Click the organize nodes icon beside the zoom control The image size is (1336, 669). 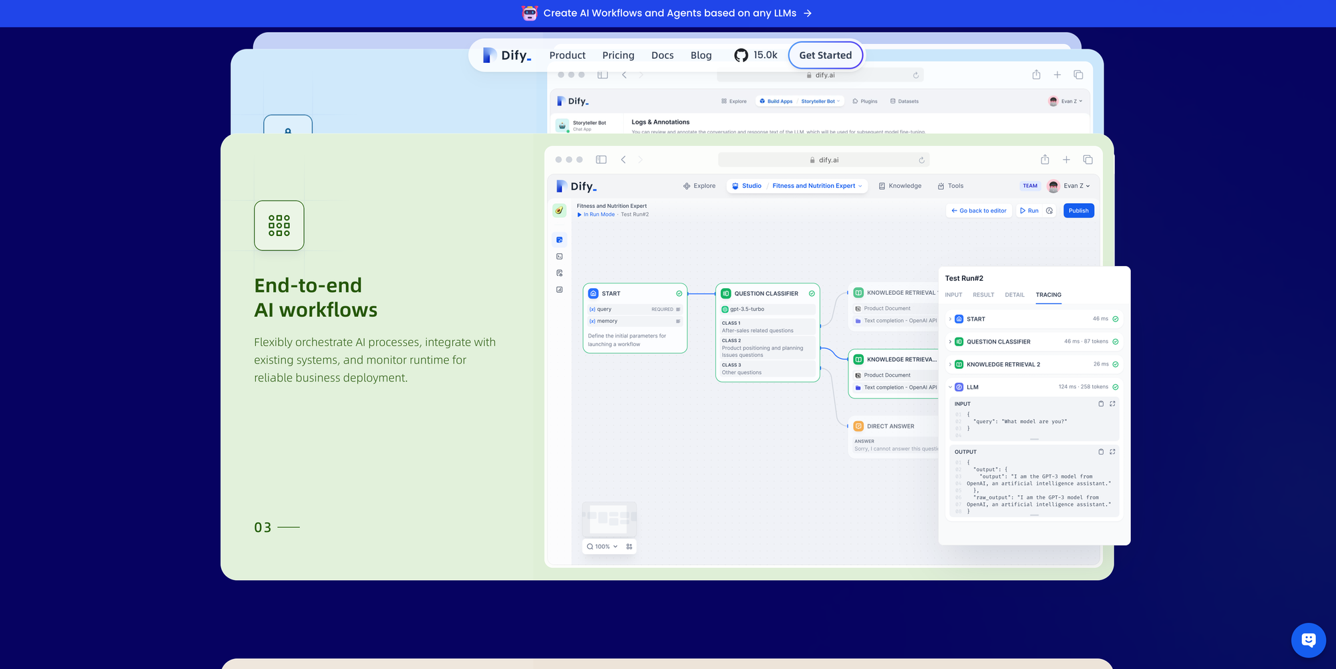point(629,547)
